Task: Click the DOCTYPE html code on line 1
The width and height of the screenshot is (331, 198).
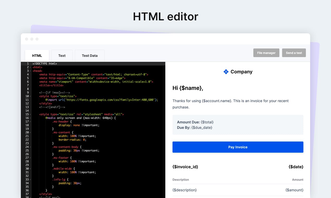Action: [45, 64]
